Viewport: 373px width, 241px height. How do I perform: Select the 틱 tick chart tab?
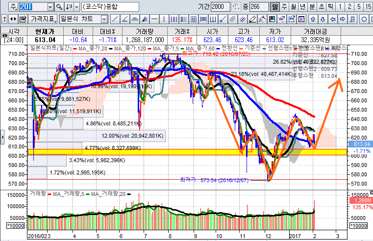click(331, 7)
